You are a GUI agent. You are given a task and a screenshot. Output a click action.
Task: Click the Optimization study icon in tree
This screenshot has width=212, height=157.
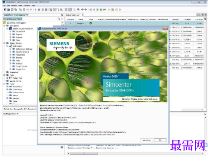(11, 46)
